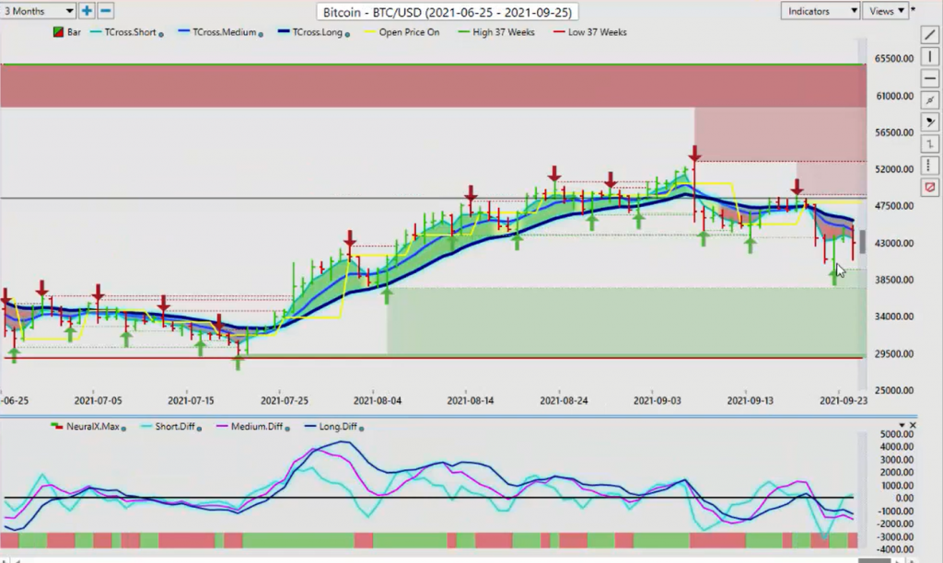The width and height of the screenshot is (943, 563).
Task: Click the NeuralX.Max legend label
Action: pos(93,427)
